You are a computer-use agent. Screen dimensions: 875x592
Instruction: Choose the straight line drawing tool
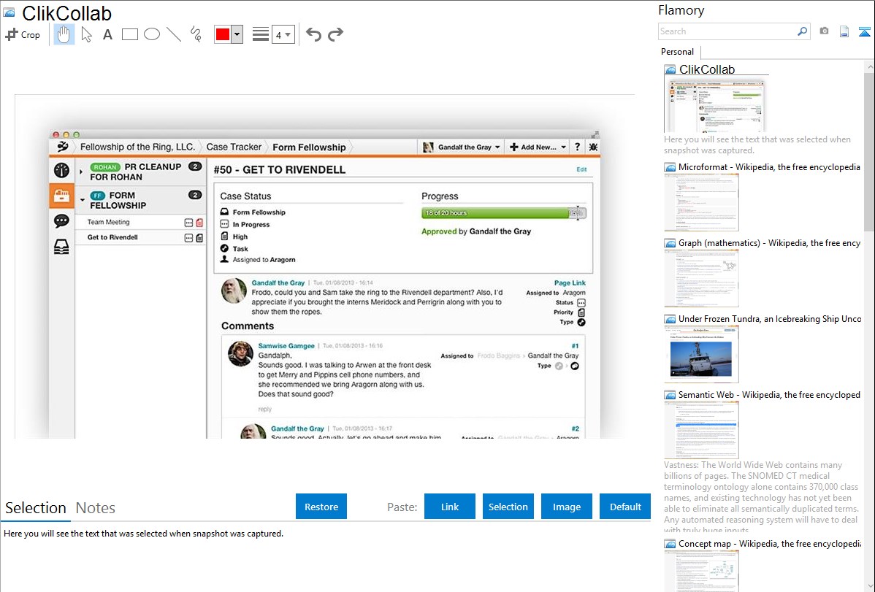click(x=174, y=34)
